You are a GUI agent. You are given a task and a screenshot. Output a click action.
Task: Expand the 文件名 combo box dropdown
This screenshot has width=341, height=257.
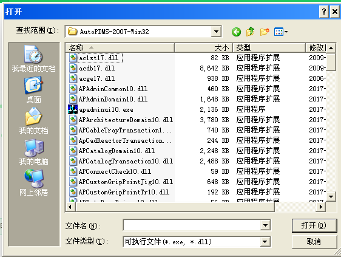(x=265, y=225)
